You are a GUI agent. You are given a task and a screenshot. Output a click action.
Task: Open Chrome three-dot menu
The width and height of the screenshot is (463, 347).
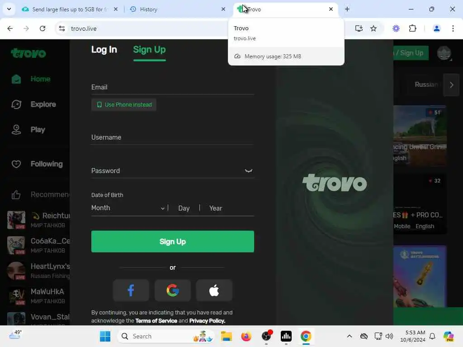point(453,28)
